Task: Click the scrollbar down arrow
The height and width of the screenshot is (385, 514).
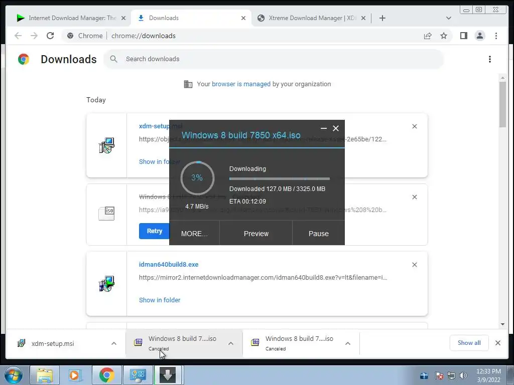Action: point(502,324)
